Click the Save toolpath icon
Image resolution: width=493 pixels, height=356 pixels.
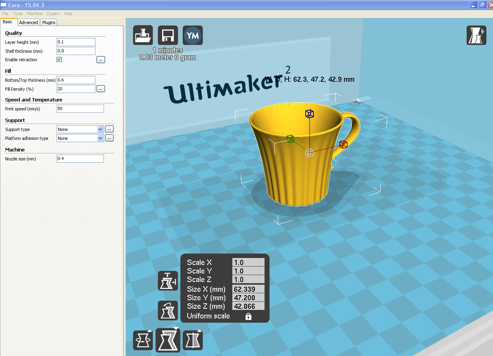point(168,35)
